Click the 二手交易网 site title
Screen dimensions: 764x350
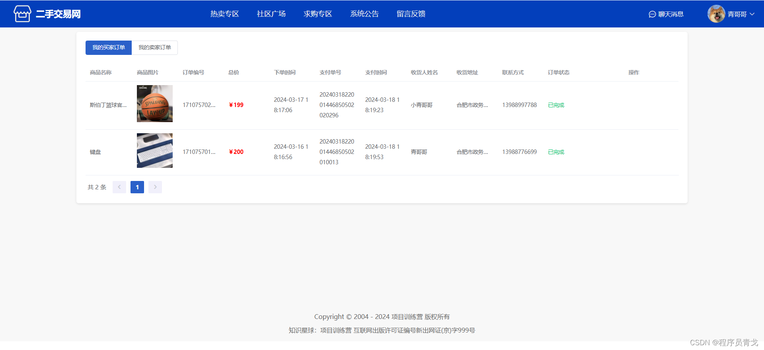click(x=58, y=14)
